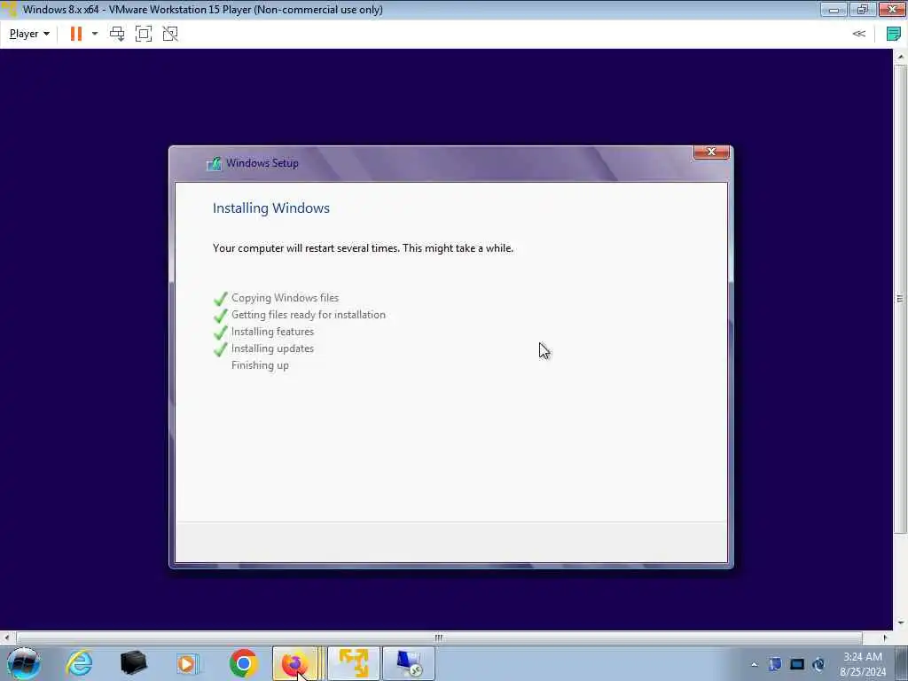Launch Internet Explorer from taskbar
Image resolution: width=908 pixels, height=681 pixels.
pos(79,663)
